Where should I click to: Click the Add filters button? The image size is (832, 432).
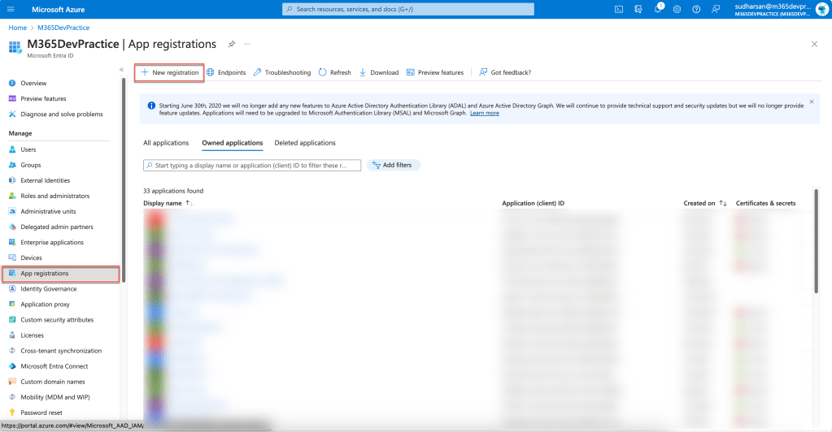point(393,165)
